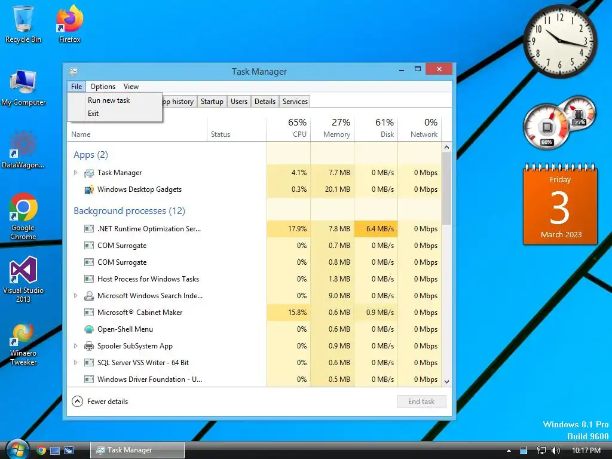Viewport: 612px width, 459px height.
Task: Click the 6.4 MB/s disk value
Action: pyautogui.click(x=380, y=229)
